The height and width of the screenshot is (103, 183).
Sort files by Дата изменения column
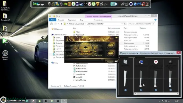(x=114, y=28)
